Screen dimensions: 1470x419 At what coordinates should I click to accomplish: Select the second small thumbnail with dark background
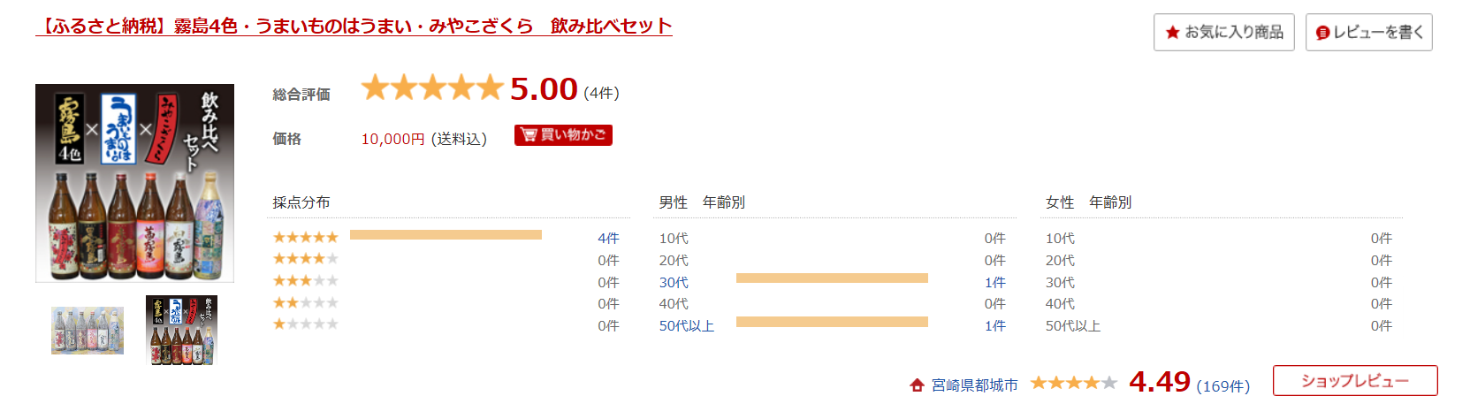[x=181, y=331]
